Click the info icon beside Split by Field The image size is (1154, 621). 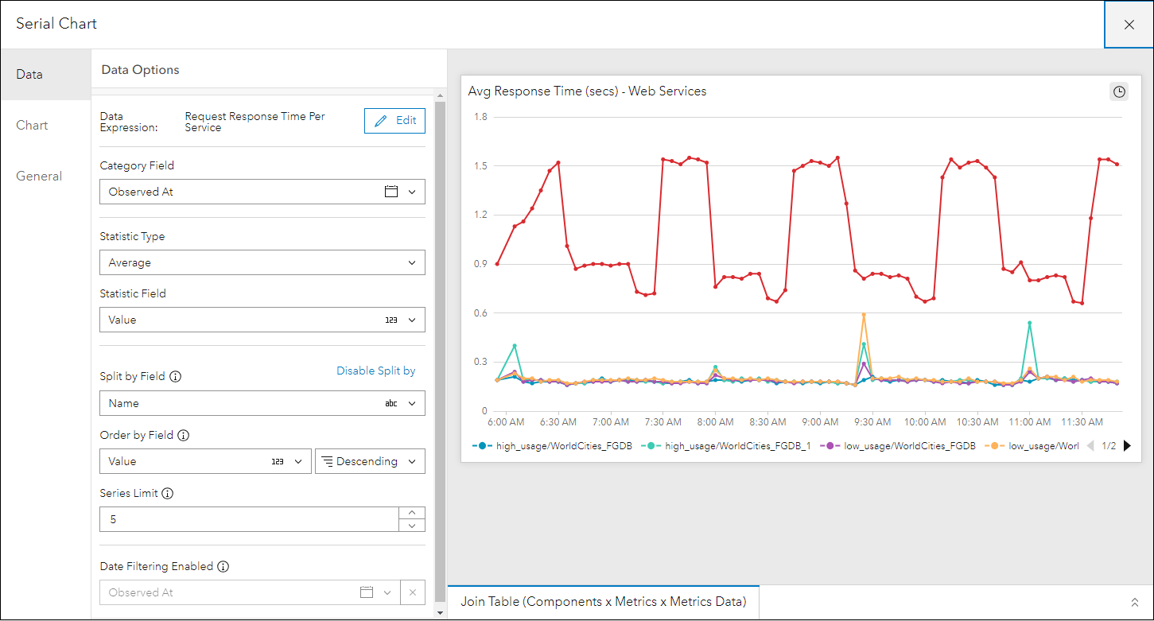(176, 377)
